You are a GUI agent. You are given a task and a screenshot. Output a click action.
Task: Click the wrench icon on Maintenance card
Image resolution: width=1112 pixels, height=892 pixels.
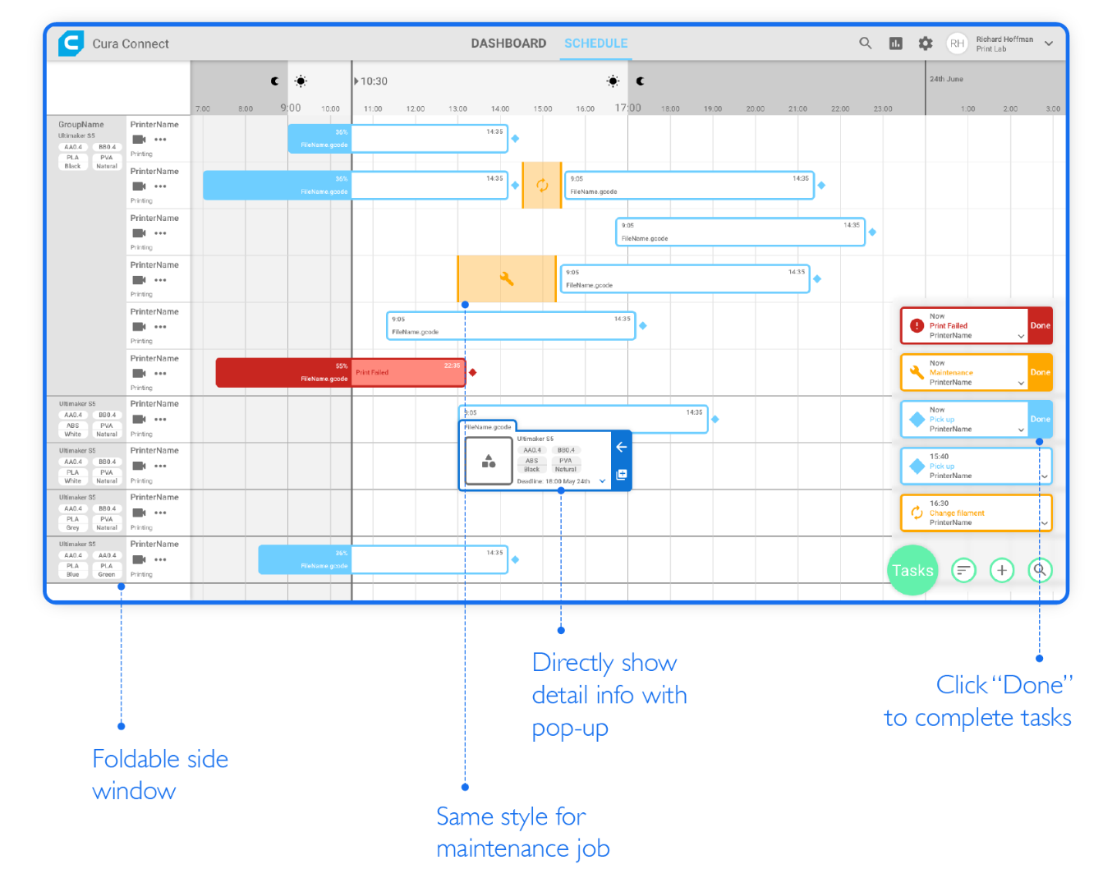click(917, 373)
